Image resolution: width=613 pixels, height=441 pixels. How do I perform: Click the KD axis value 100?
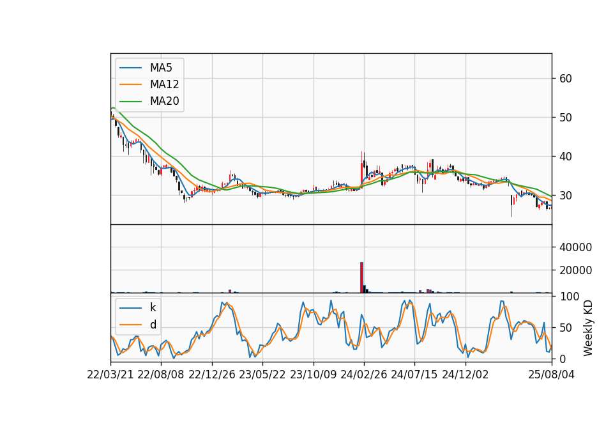point(569,297)
